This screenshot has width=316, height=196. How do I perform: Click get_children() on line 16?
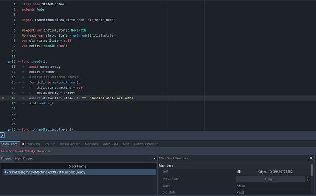coord(66,82)
